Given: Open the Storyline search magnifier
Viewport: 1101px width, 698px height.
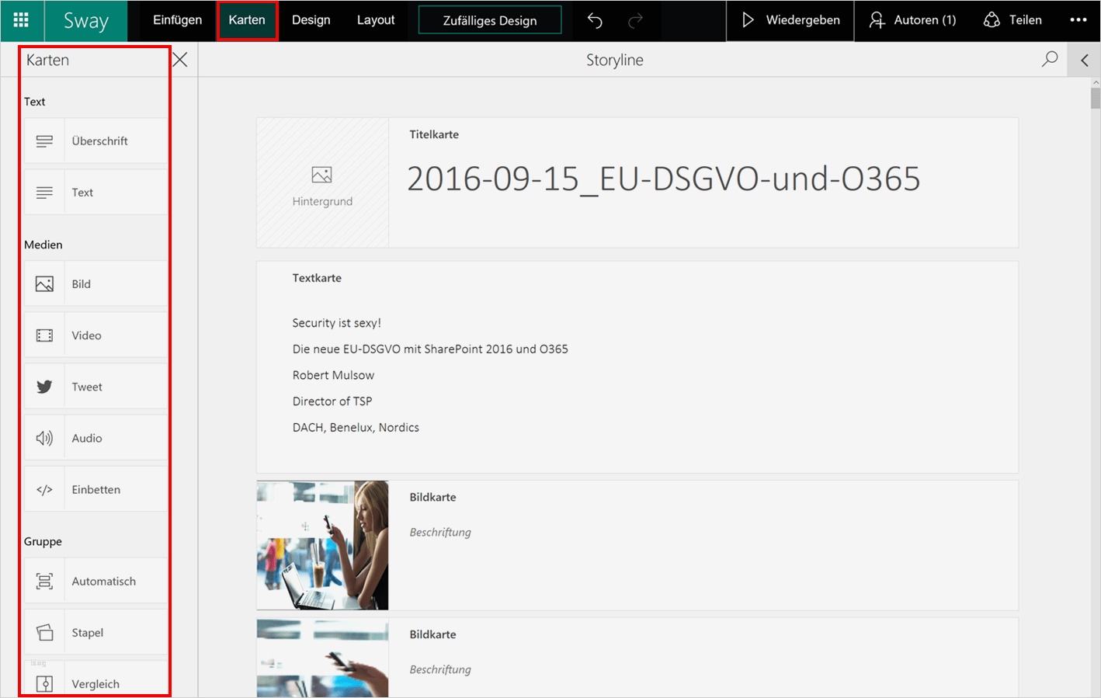Looking at the screenshot, I should (1049, 59).
